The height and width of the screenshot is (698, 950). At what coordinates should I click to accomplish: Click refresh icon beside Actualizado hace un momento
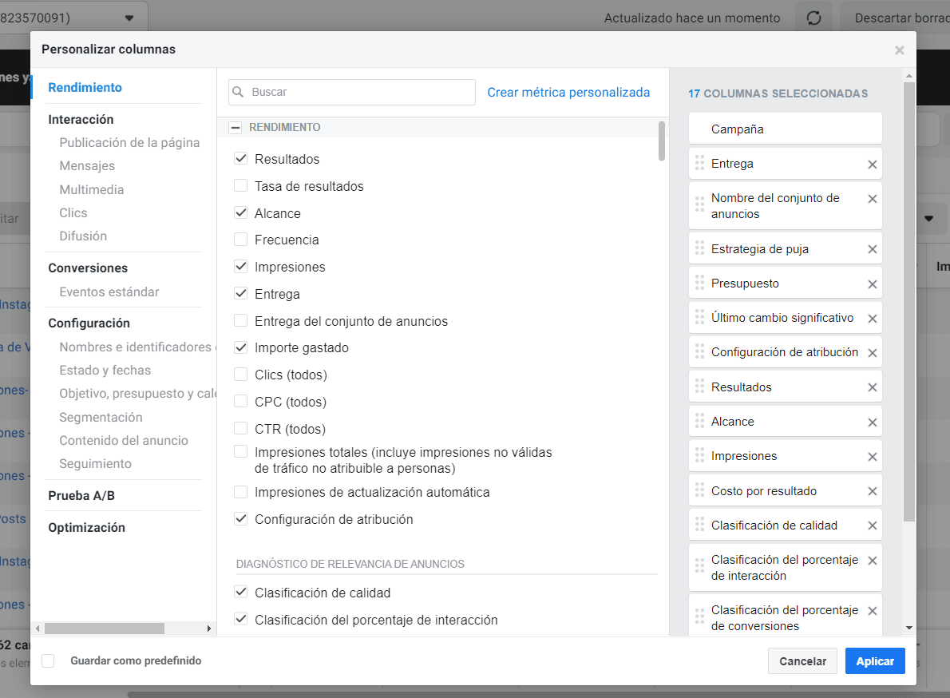coord(813,18)
